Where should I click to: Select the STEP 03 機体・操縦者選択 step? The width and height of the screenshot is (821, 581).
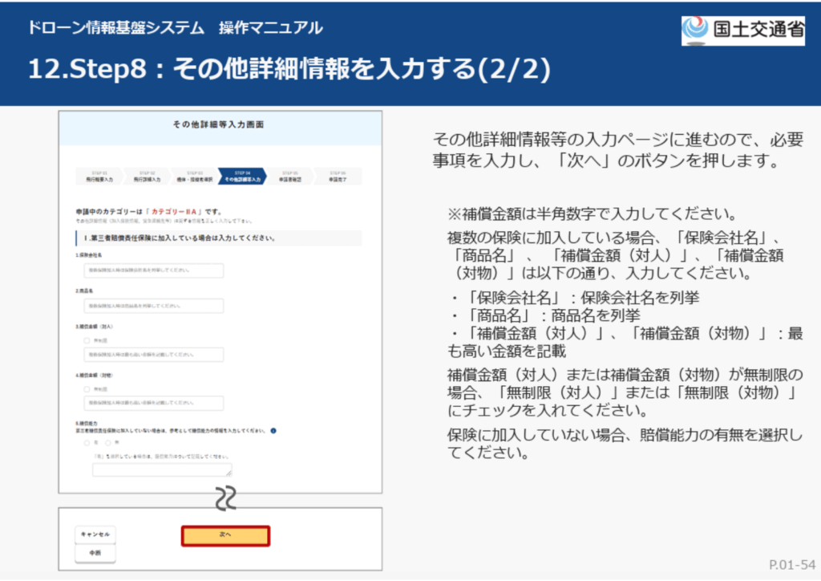tap(194, 177)
